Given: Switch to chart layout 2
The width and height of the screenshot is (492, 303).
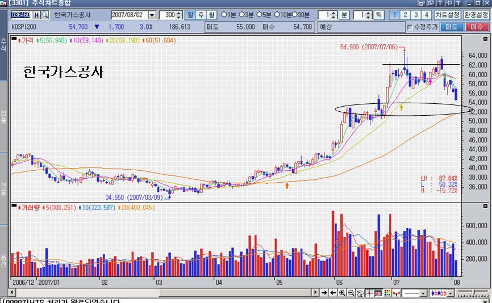Looking at the screenshot, I should click(406, 15).
